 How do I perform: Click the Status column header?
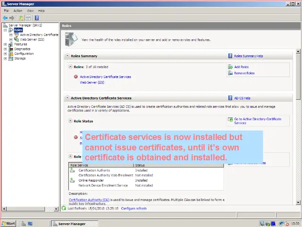178,165
